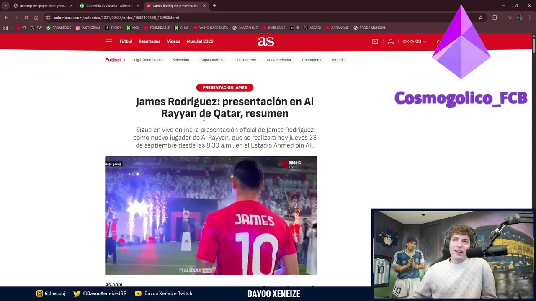The width and height of the screenshot is (536, 301).
Task: Open the PRODE MUNDIAL bookmark
Action: (369, 28)
